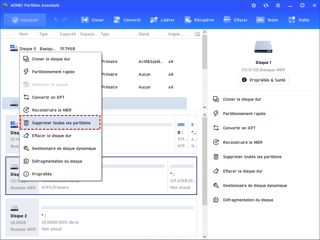Click the Statut column header
320x240 pixels.
pyautogui.click(x=144, y=34)
